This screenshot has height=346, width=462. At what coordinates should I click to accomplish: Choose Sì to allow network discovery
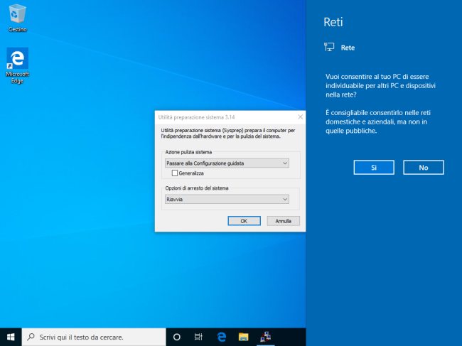(374, 168)
